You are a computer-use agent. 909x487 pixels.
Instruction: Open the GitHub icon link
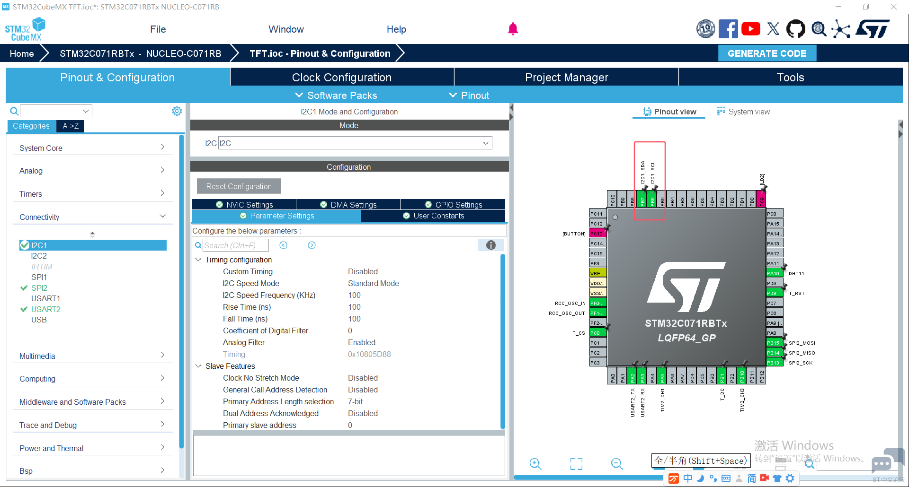coord(795,29)
